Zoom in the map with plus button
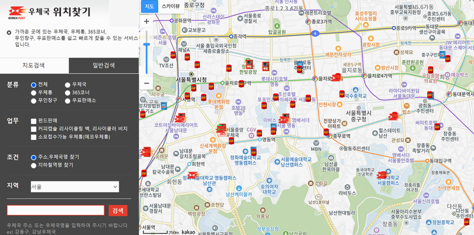Viewport: 474px width, 235px height. [x=146, y=21]
